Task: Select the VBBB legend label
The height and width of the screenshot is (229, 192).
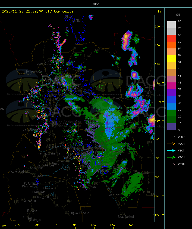Action: pos(181,164)
